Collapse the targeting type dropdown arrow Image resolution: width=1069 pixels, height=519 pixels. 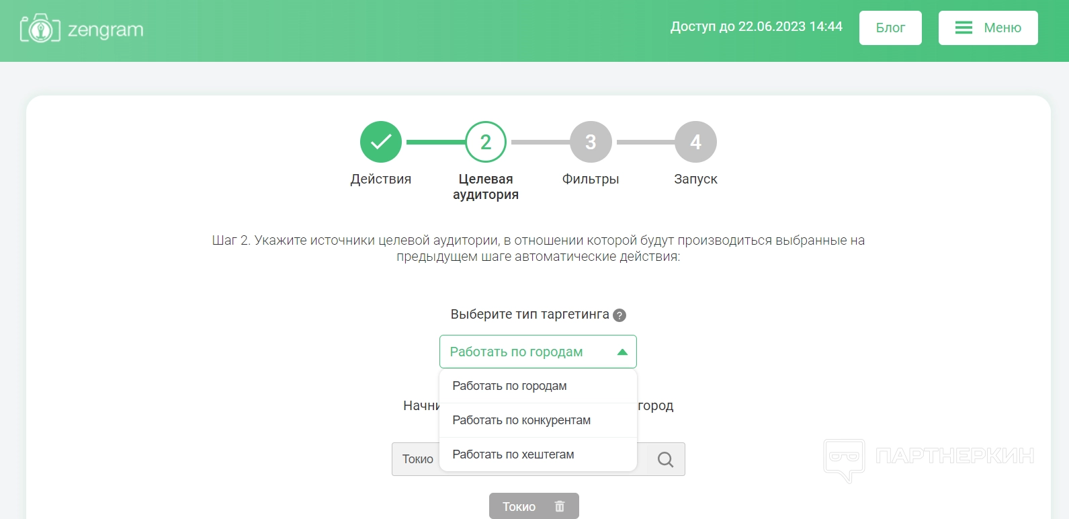coord(622,352)
